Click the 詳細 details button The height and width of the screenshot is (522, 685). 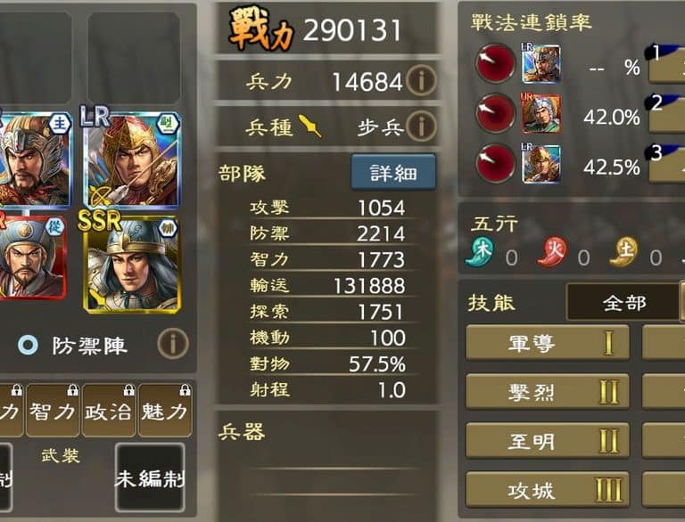pos(393,172)
